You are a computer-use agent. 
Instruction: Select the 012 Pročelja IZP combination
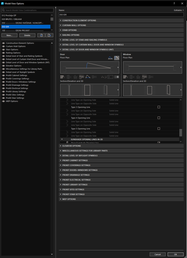pos(26,15)
